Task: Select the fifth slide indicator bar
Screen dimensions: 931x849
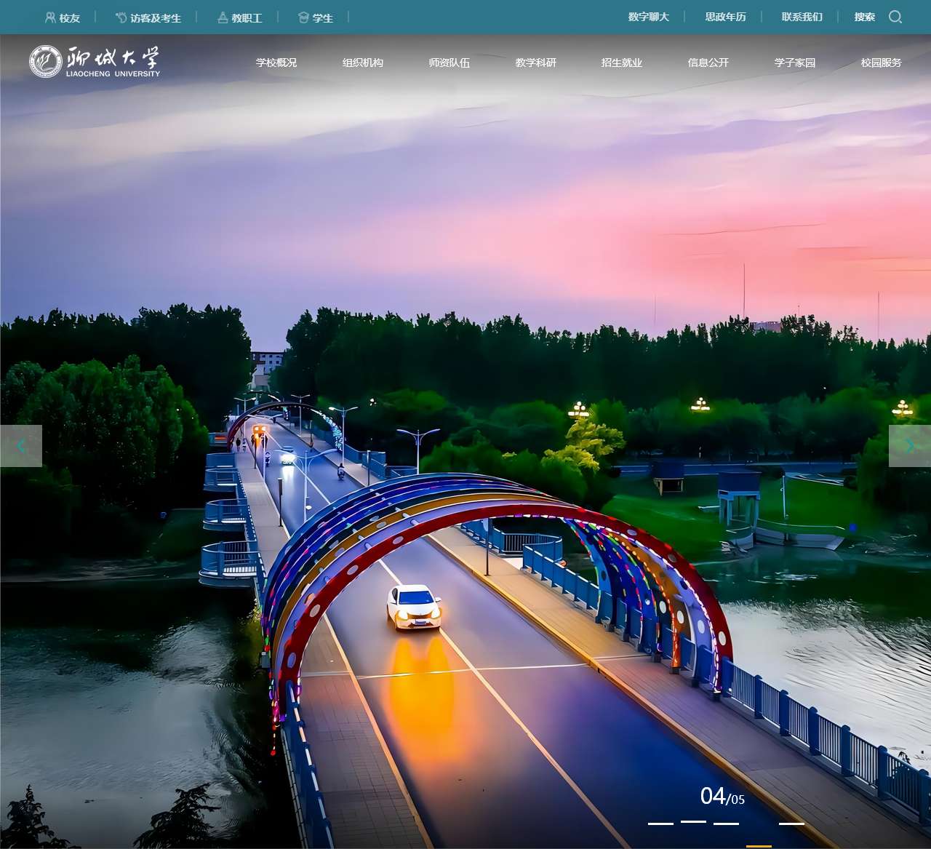Action: pos(791,824)
